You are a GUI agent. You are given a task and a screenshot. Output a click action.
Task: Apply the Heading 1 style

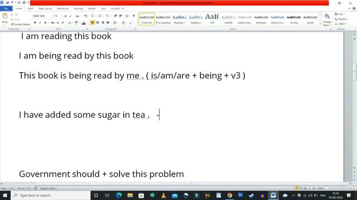(180, 19)
